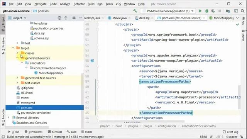
Task: Open Structure tool window sidebar tab
Action: (3, 46)
